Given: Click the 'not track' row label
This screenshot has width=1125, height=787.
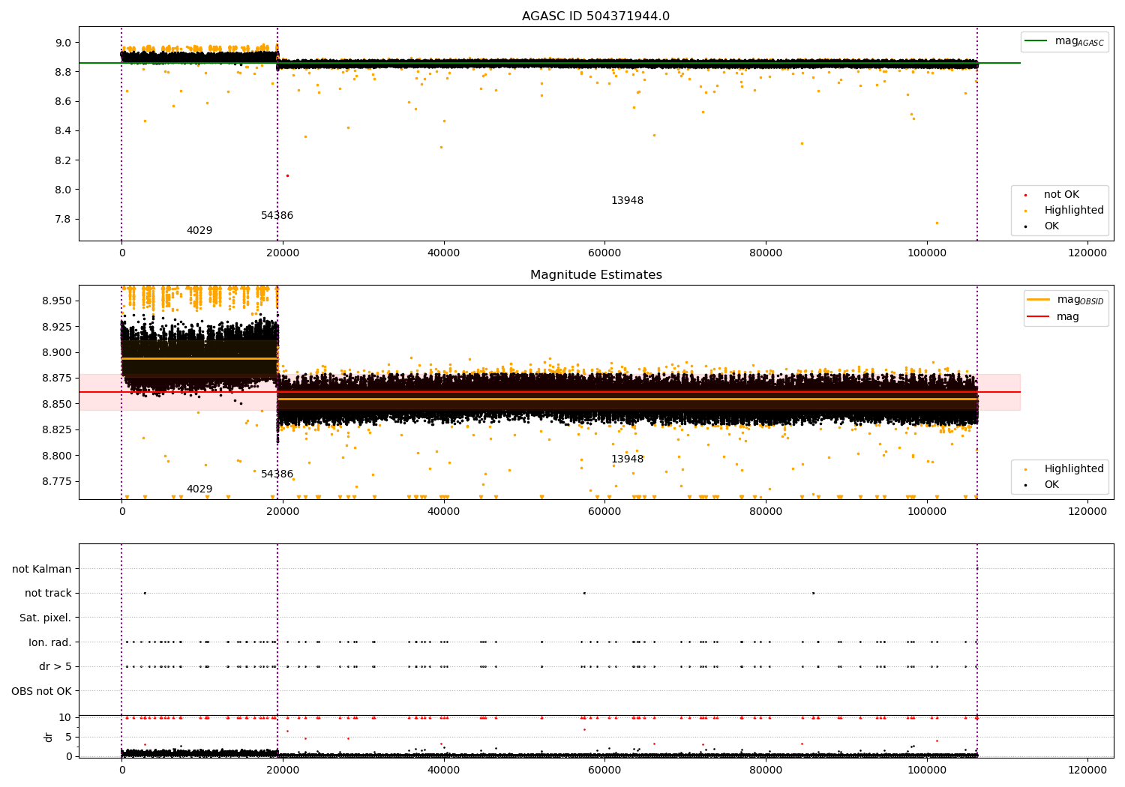Looking at the screenshot, I should coord(48,594).
